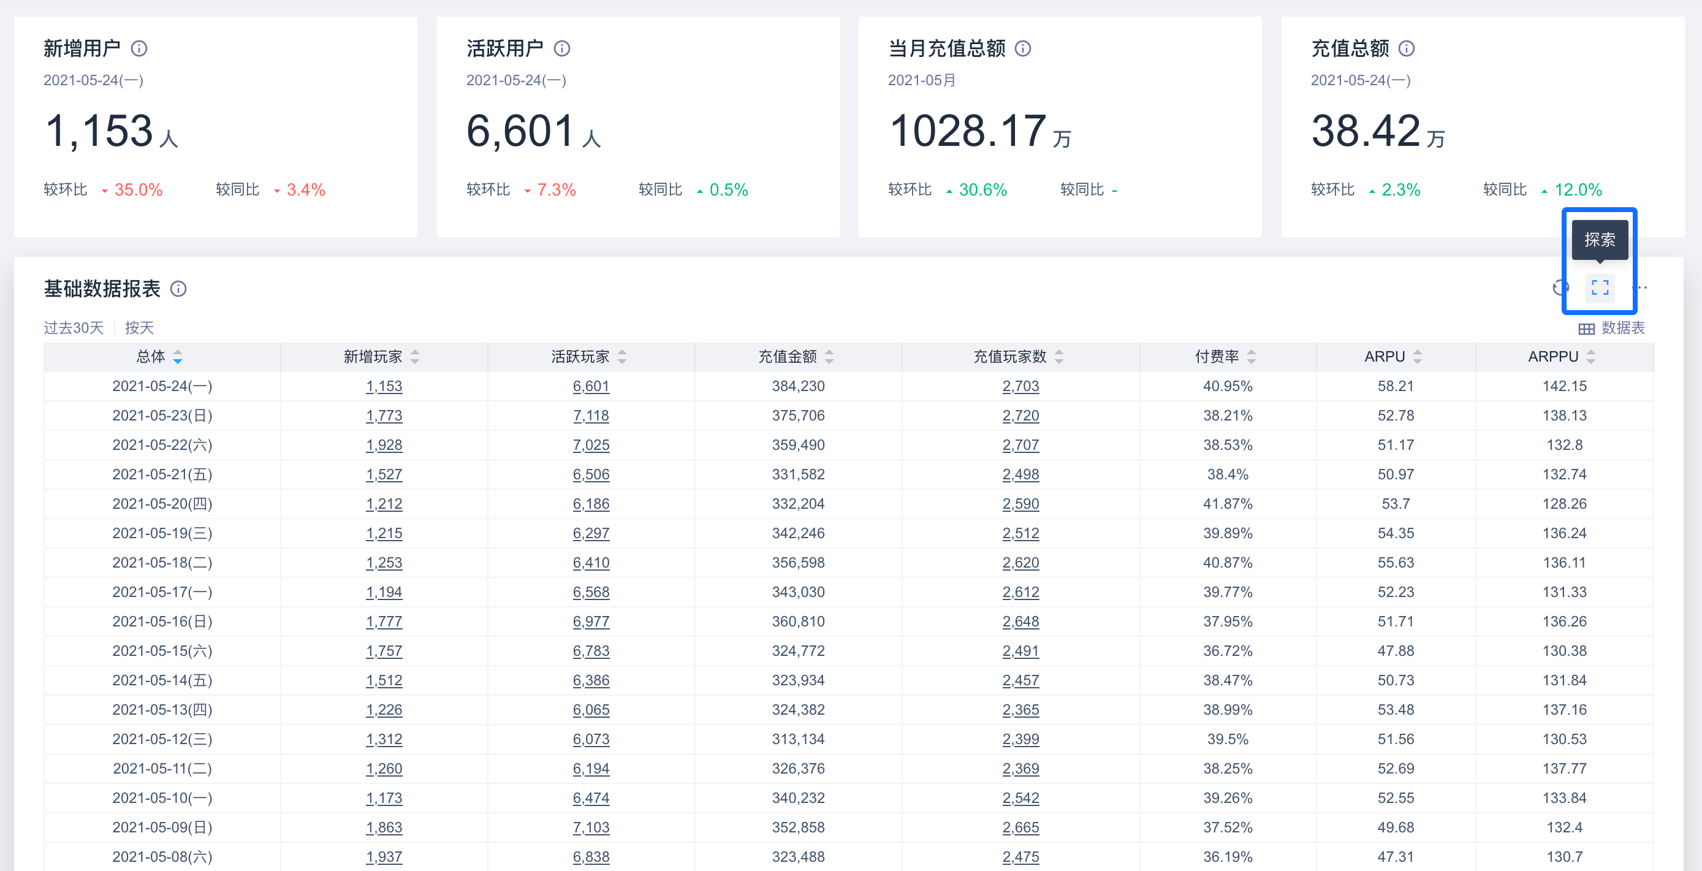Screen dimensions: 1702x871
Task: Sort by the 充值金额 column arrows
Action: (829, 357)
